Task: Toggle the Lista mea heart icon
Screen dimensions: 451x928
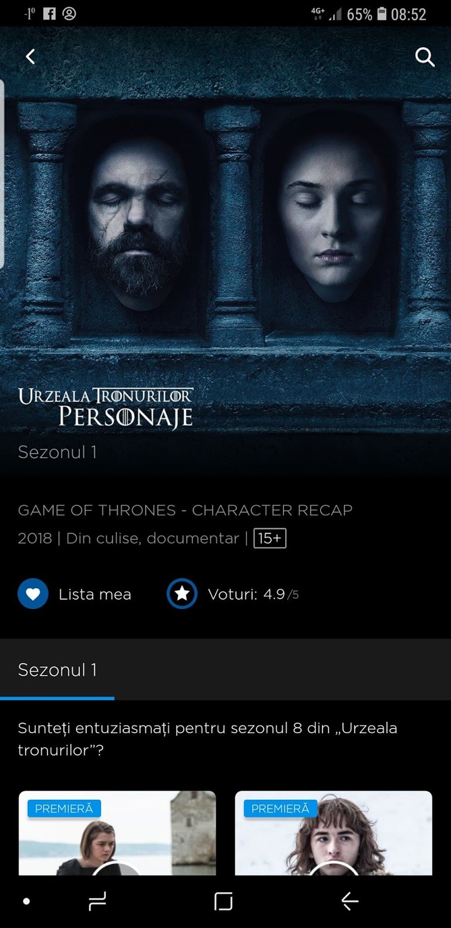Action: pos(33,594)
